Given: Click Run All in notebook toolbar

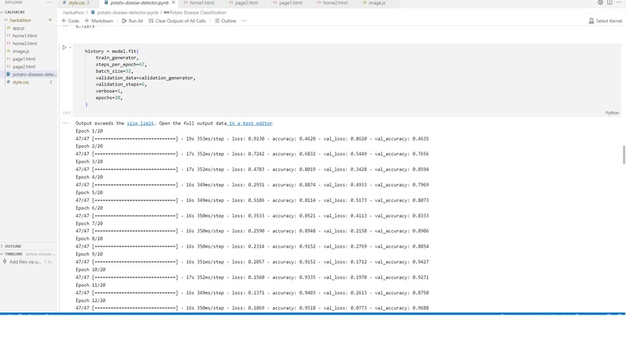Looking at the screenshot, I should point(132,21).
